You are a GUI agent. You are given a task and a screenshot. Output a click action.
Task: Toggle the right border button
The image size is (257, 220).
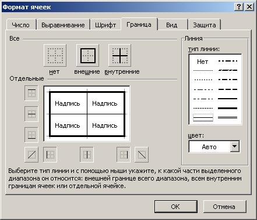click(124, 154)
